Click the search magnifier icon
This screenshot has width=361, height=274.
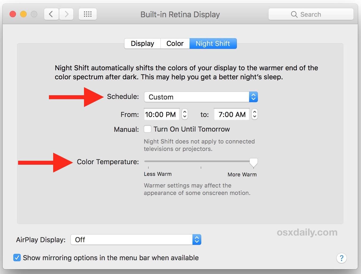click(294, 14)
